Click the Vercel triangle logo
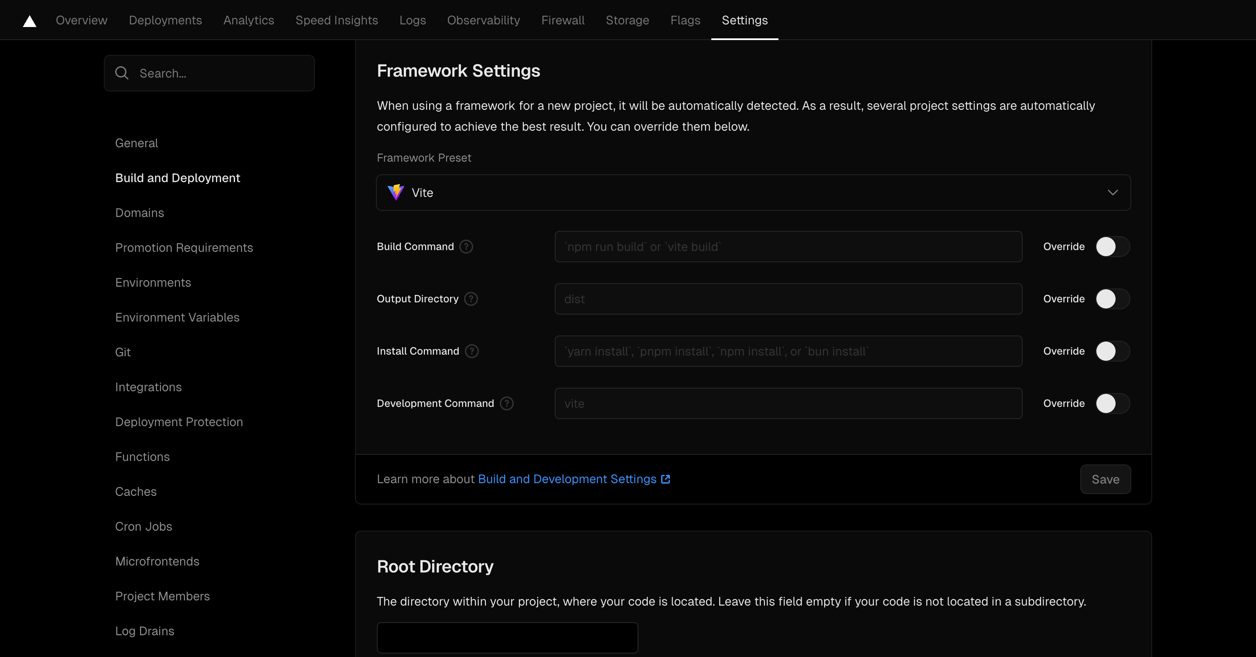Screen dimensions: 1256x657 coord(30,21)
